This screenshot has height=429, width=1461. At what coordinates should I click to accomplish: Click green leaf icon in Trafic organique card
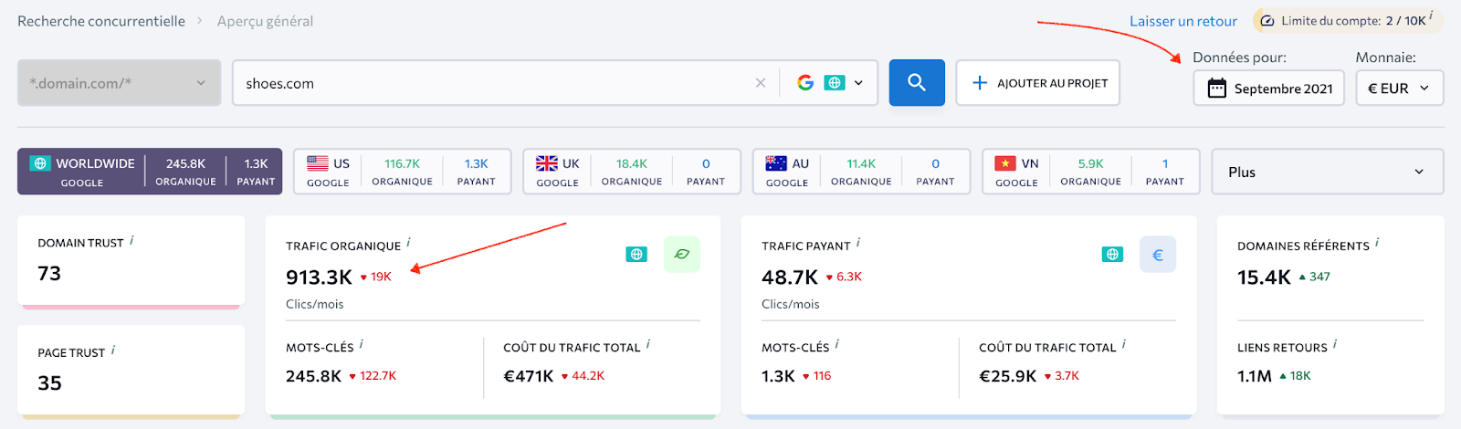(x=682, y=255)
